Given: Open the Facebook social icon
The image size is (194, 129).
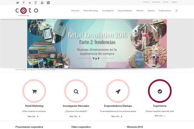Looking at the screenshot, I should pyautogui.click(x=24, y=3).
